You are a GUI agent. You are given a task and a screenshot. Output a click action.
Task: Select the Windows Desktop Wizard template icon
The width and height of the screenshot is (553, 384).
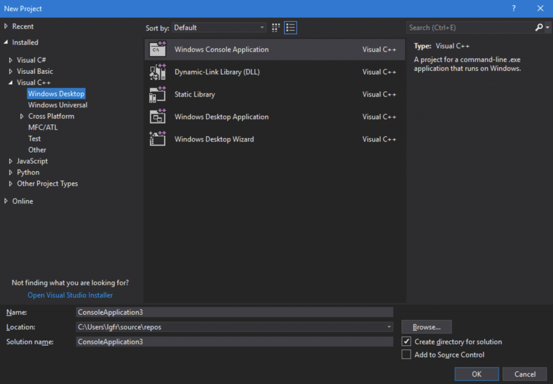point(158,139)
